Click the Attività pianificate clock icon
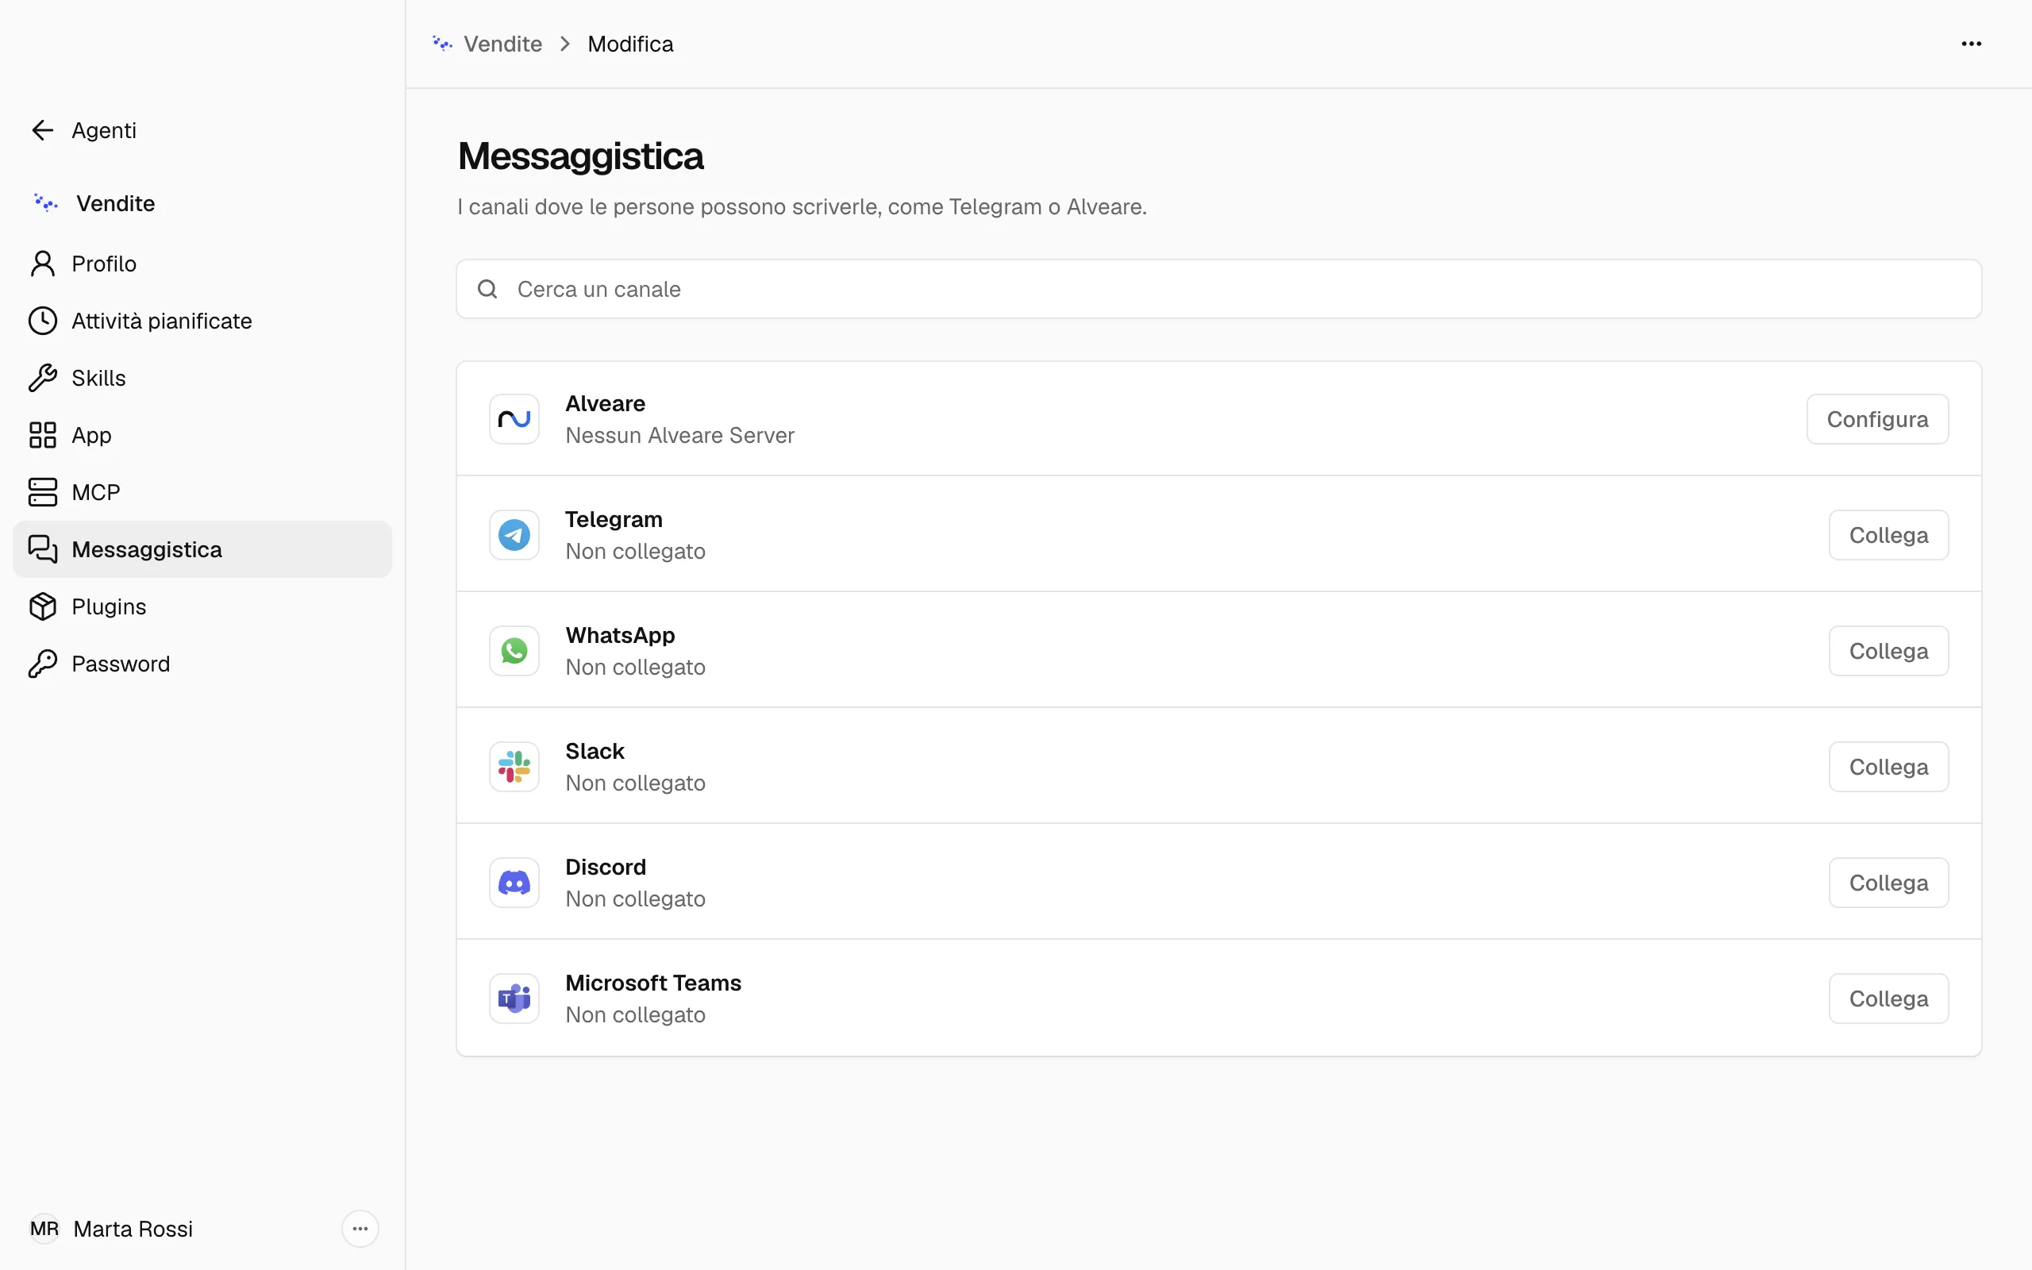Viewport: 2032px width, 1270px height. (x=43, y=321)
